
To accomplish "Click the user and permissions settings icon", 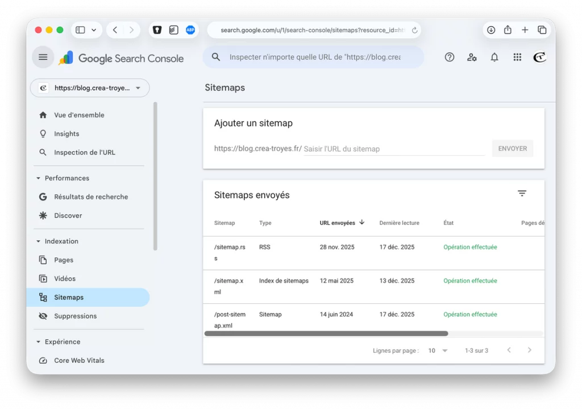I will [472, 57].
